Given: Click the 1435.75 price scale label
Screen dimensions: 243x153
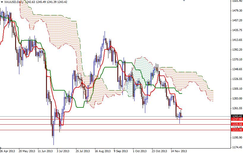Looking at the screenshot, I should click(x=237, y=30).
